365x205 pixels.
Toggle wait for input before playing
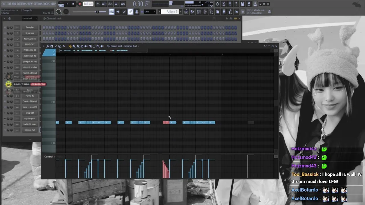[x=104, y=4]
